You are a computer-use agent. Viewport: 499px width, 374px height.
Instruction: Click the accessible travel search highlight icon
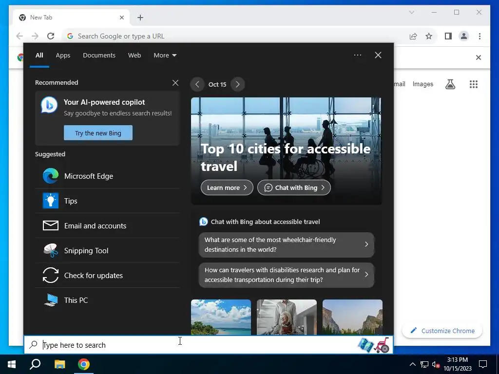click(x=374, y=345)
